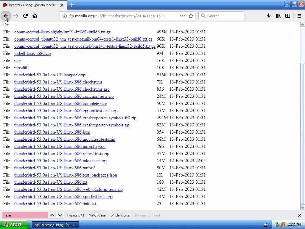Open the Library icon
305x229 pixels.
278,16
